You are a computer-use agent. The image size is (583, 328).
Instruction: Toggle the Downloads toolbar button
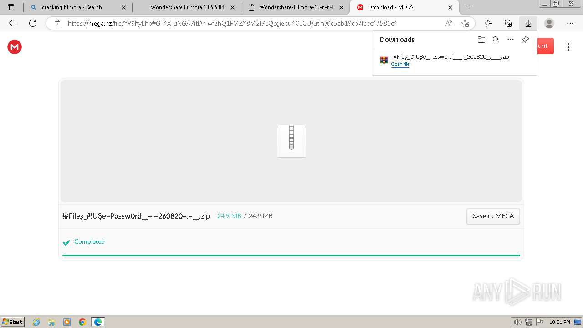pyautogui.click(x=528, y=23)
